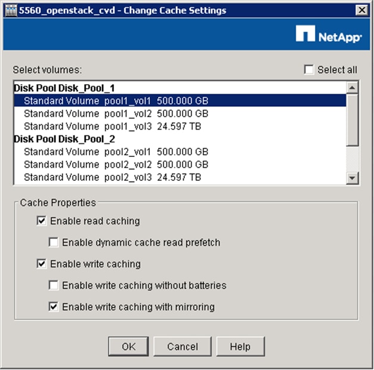Click the NetApp logo in banner
The height and width of the screenshot is (370, 374).
(329, 34)
